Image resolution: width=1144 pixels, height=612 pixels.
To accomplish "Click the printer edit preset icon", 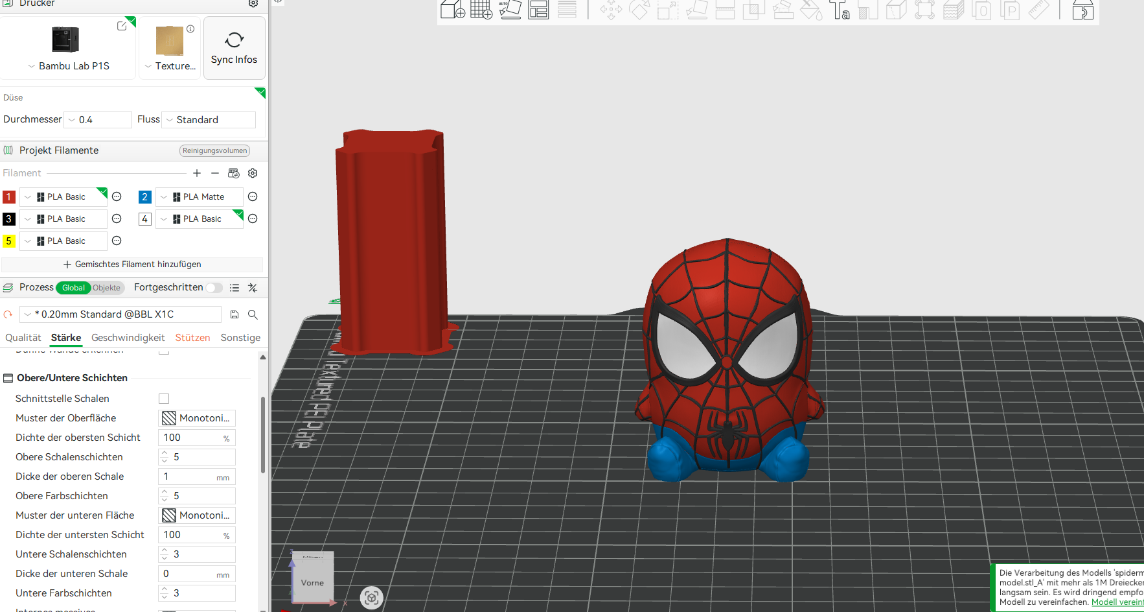I will [x=121, y=26].
